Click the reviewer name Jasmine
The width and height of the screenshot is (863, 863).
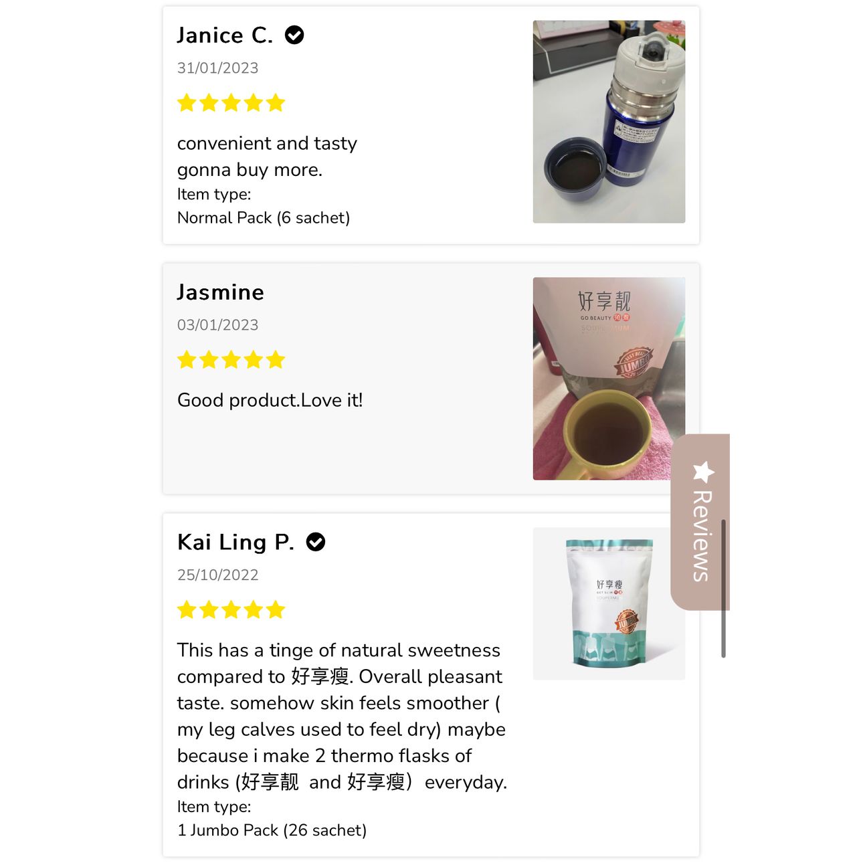(x=221, y=292)
